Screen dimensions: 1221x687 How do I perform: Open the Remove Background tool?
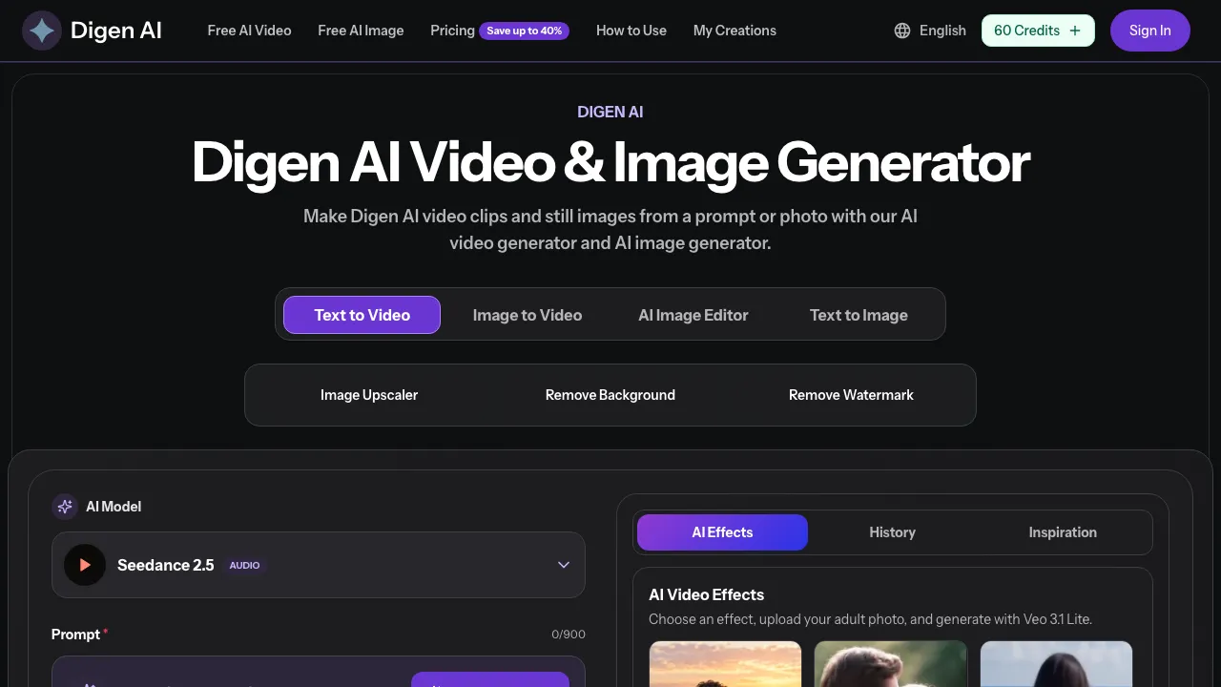click(x=610, y=395)
